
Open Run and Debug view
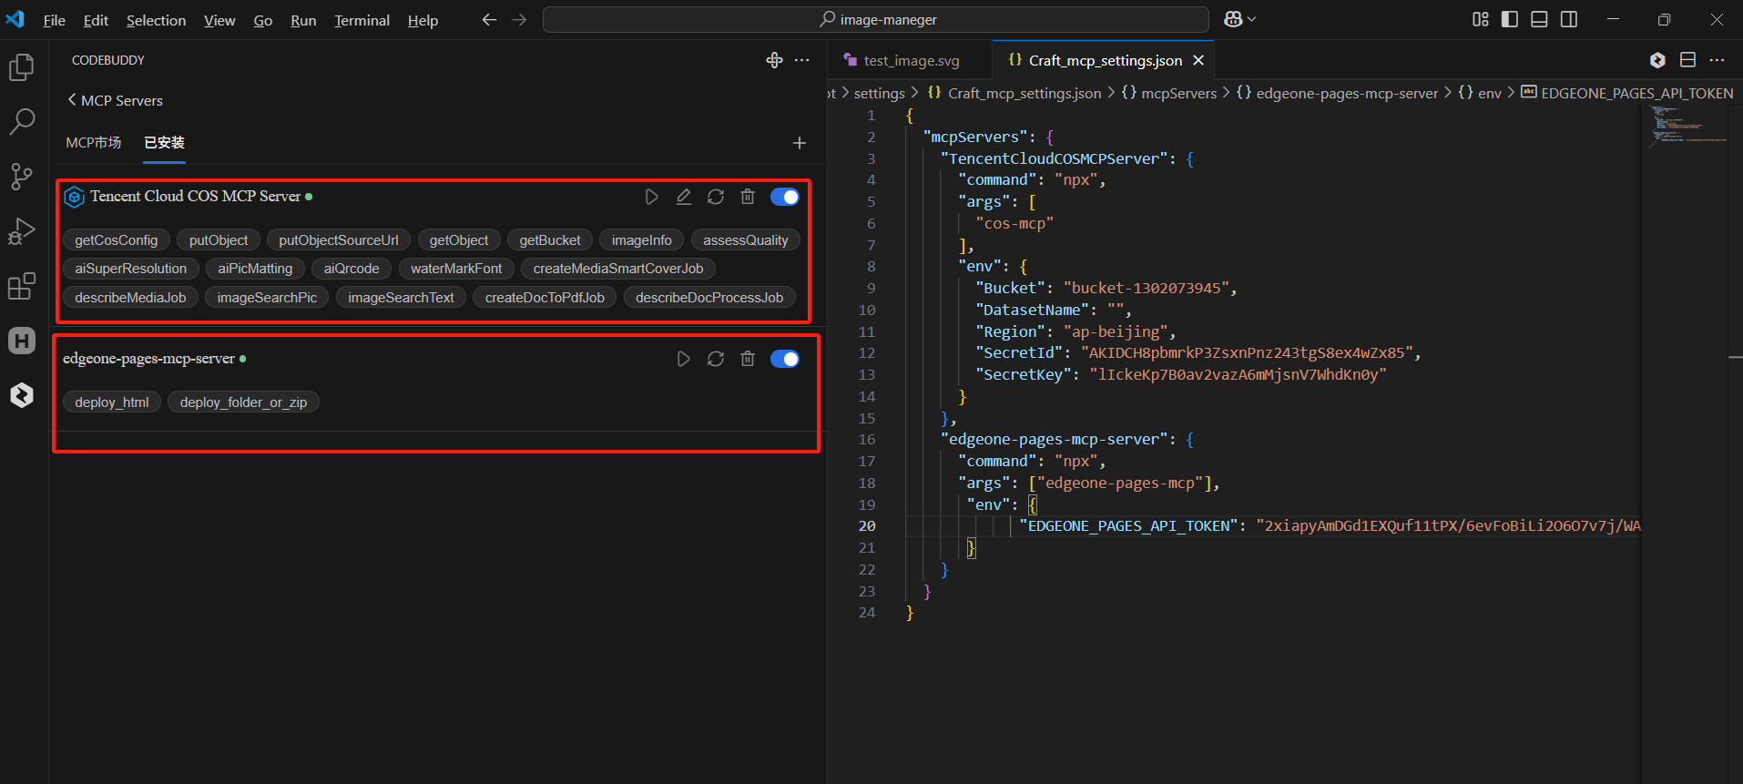(x=22, y=231)
